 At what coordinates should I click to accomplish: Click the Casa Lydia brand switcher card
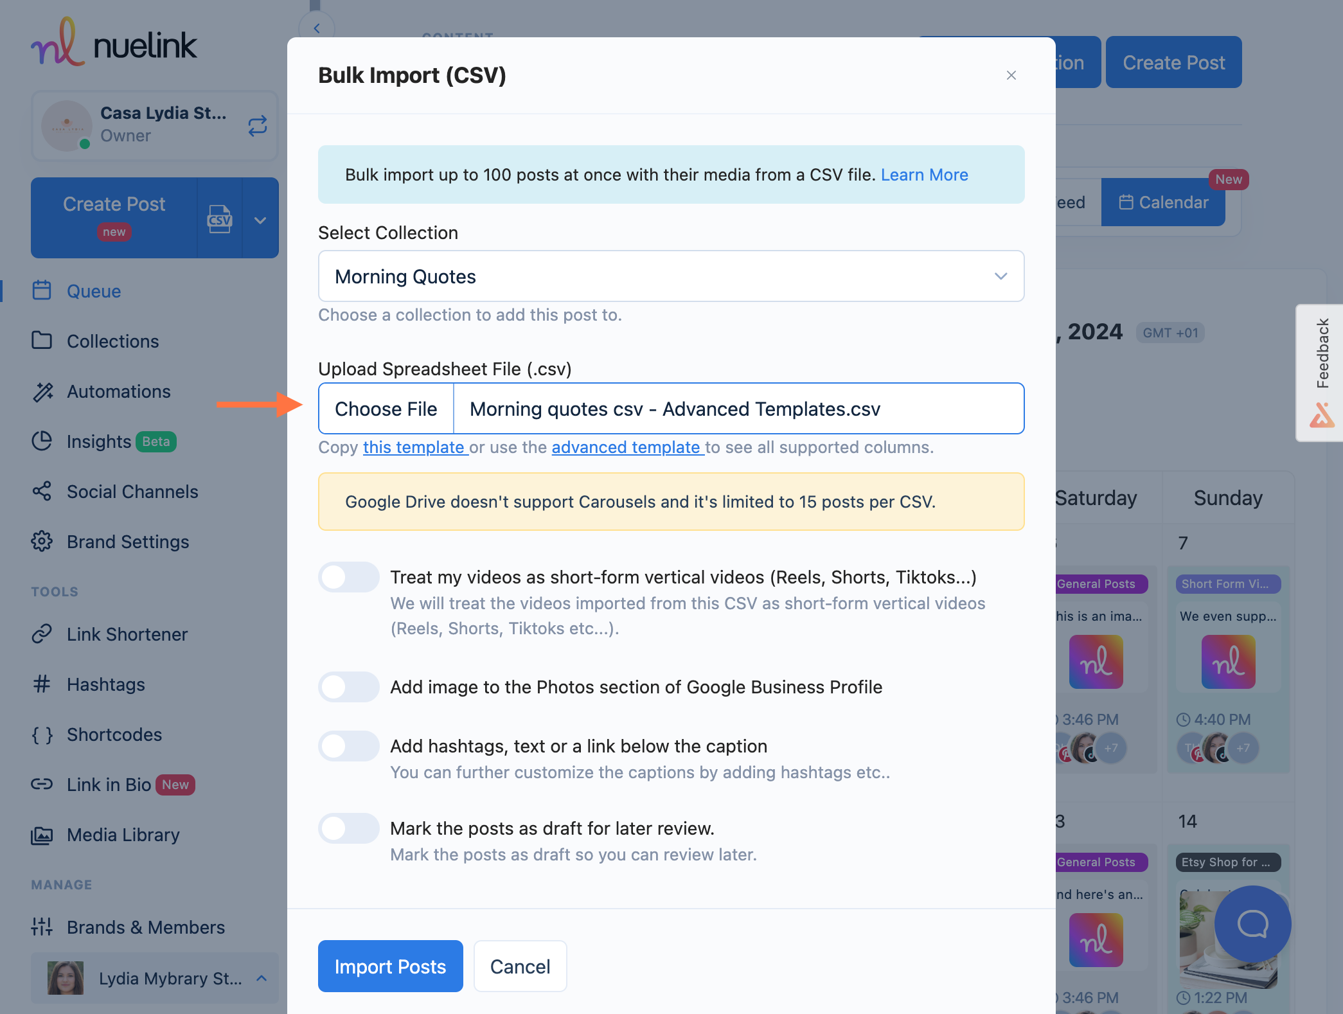(x=154, y=126)
